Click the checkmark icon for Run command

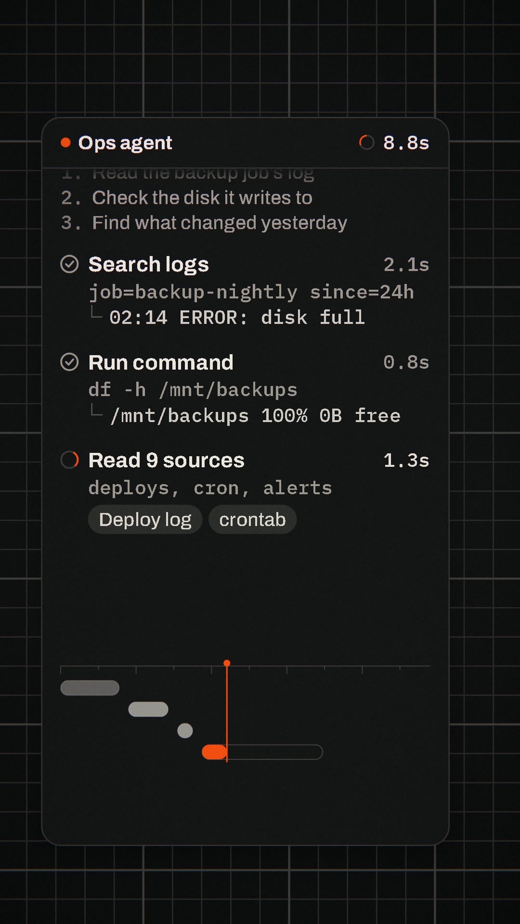[x=69, y=362]
